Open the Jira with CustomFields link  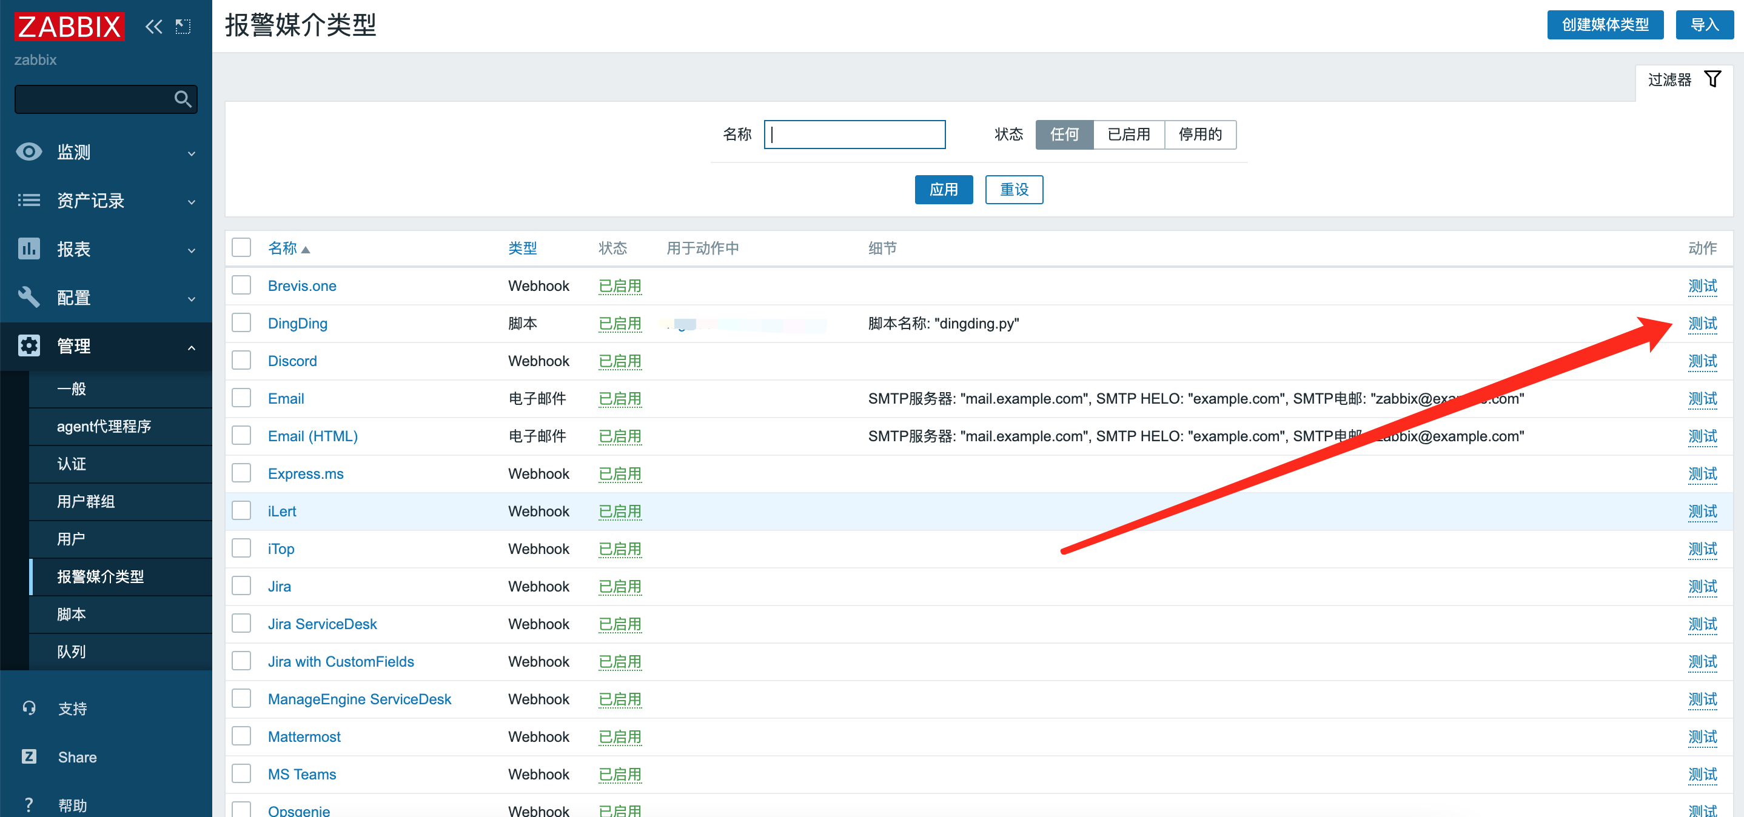tap(341, 661)
